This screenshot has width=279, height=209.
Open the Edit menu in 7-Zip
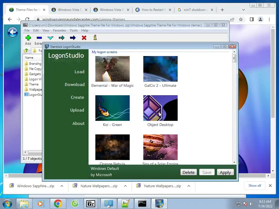tap(36, 30)
